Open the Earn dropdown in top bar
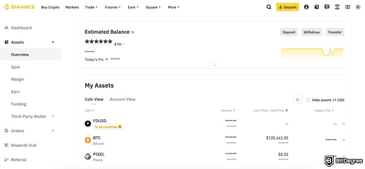Viewport: 365px width, 169px height. tap(133, 7)
